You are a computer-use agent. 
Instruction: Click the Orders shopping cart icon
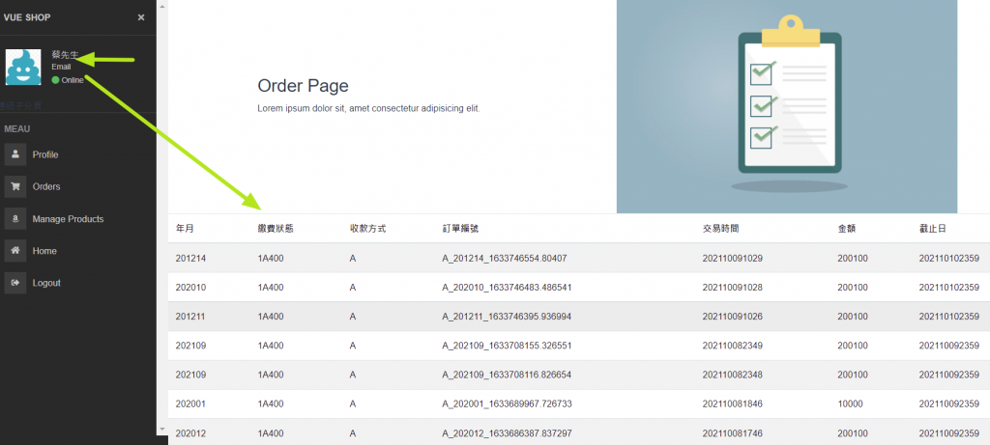click(15, 186)
